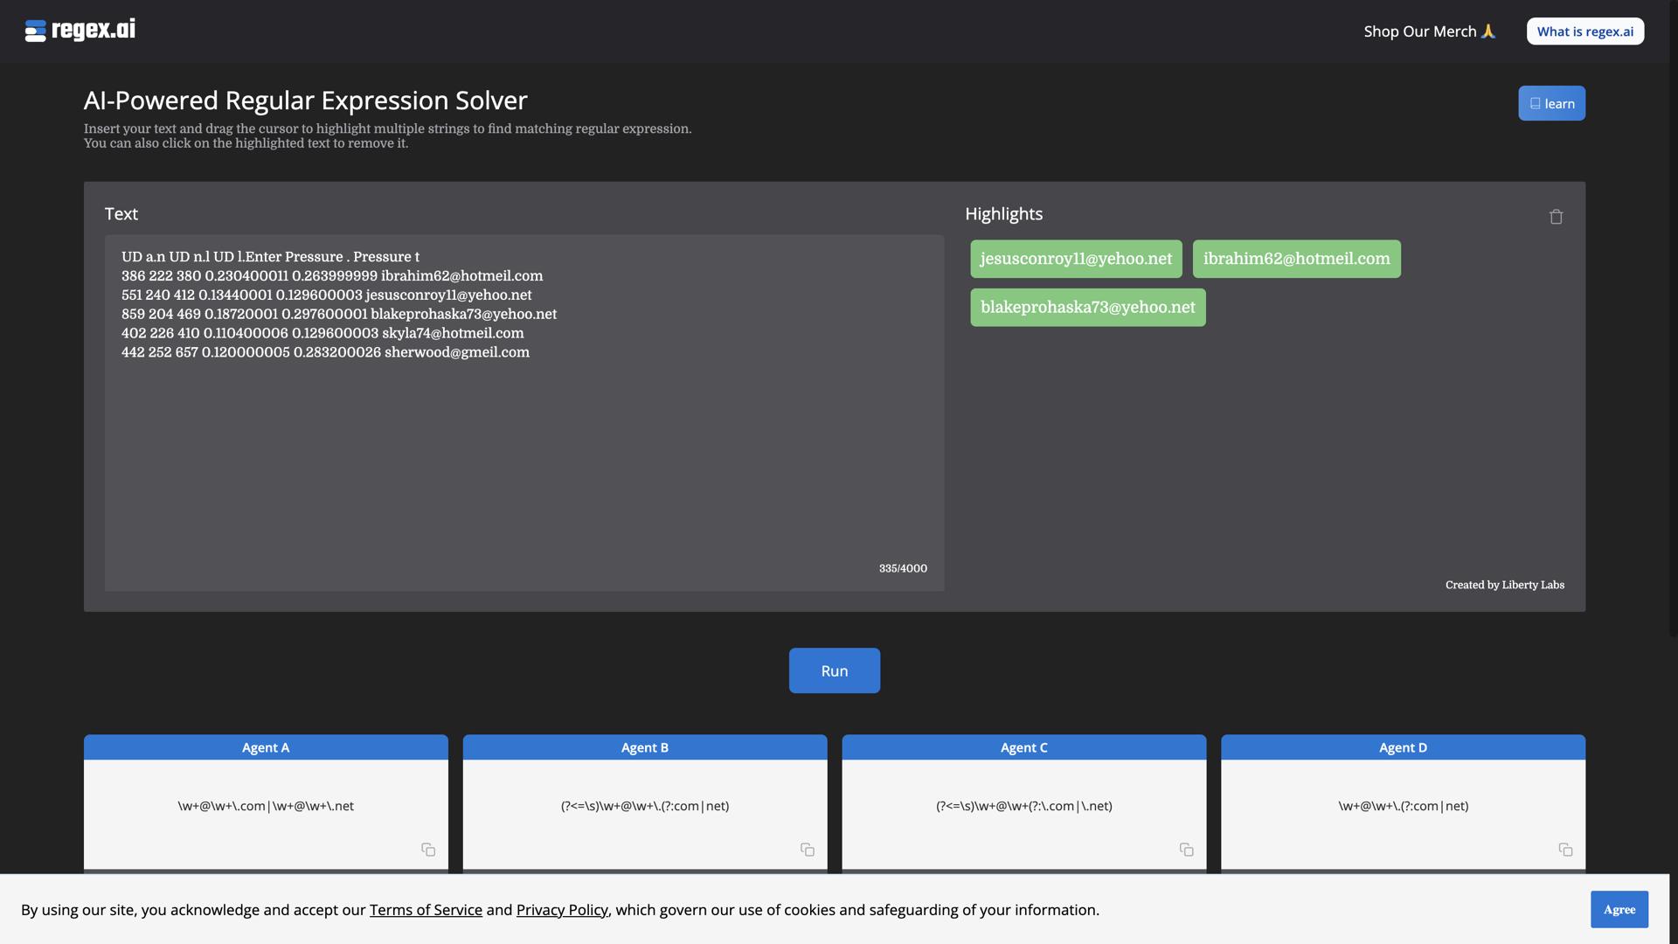Copy Agent A's regex using its copy icon

coord(427,849)
